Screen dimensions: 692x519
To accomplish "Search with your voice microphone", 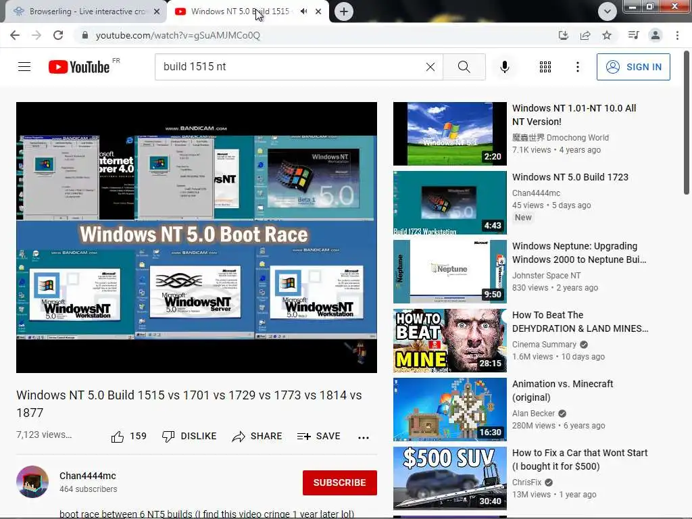I will point(505,67).
